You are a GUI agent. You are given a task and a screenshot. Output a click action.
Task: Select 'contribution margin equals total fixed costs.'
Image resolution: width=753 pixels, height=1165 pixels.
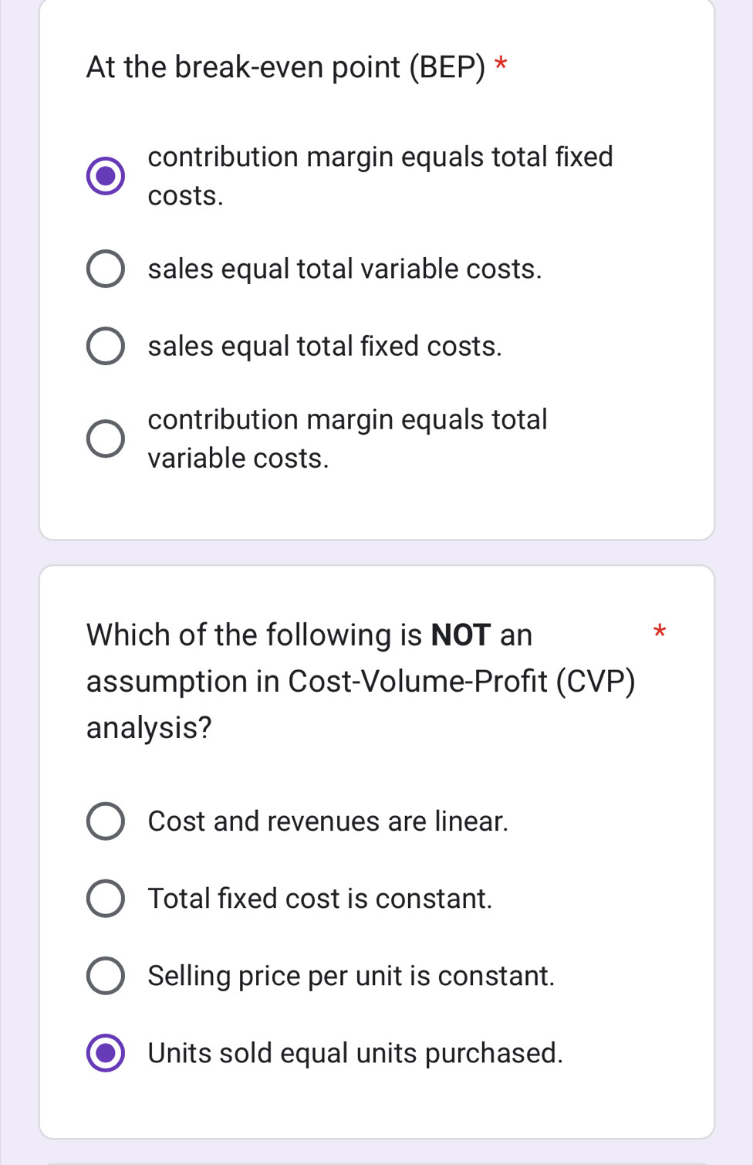tap(106, 176)
